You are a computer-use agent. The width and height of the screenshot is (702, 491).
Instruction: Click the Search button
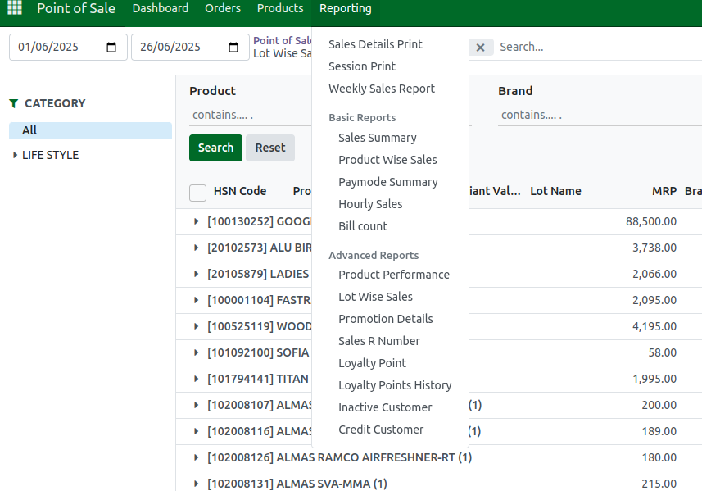(x=215, y=148)
